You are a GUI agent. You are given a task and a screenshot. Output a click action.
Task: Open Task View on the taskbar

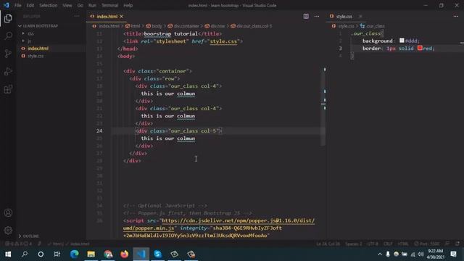tap(57, 254)
